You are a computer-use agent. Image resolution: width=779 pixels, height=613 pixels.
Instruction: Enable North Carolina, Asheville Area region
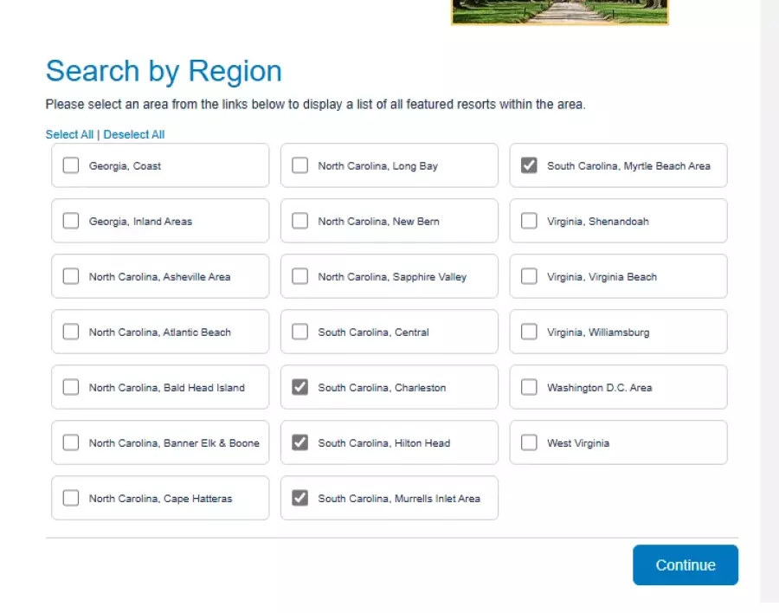[x=71, y=276]
